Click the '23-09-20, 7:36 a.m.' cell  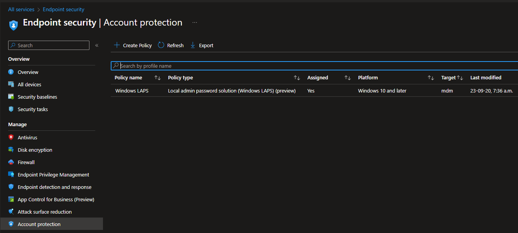(x=491, y=91)
